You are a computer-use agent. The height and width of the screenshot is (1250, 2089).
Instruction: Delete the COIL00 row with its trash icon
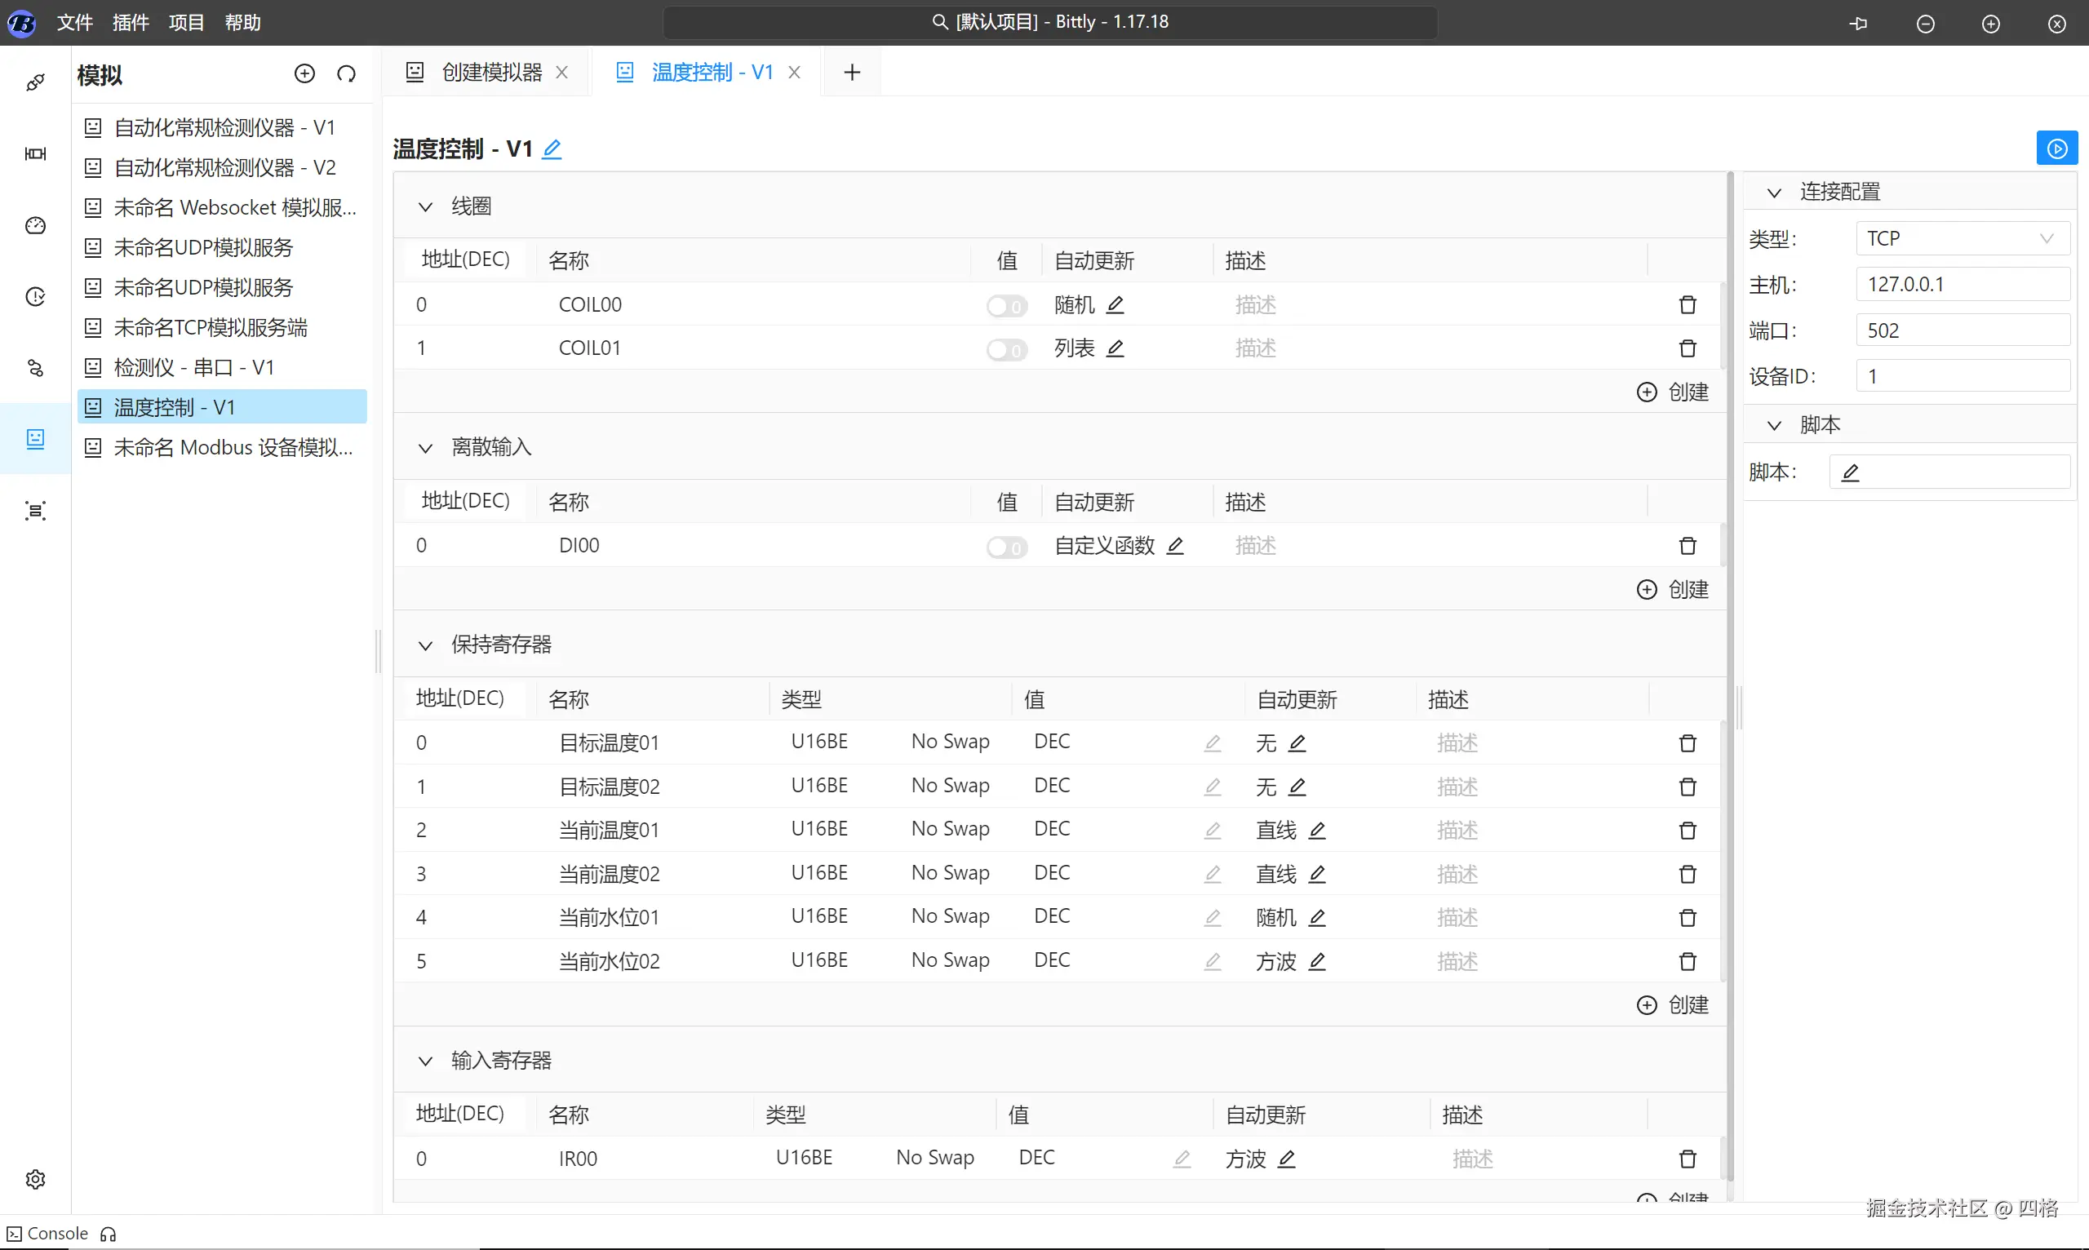(1688, 305)
